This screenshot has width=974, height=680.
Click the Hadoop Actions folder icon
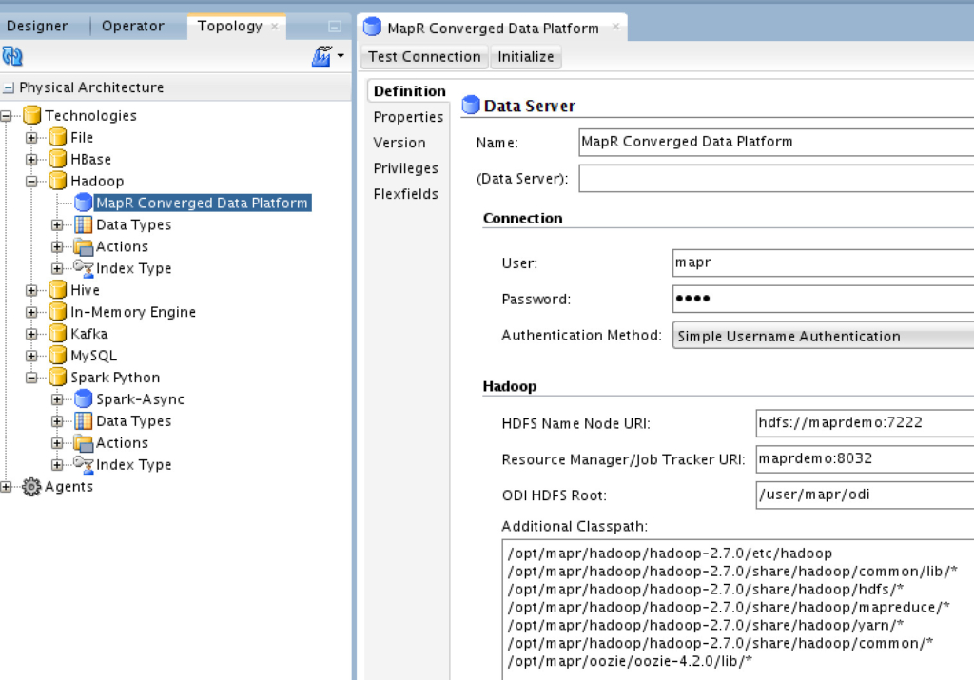(84, 246)
